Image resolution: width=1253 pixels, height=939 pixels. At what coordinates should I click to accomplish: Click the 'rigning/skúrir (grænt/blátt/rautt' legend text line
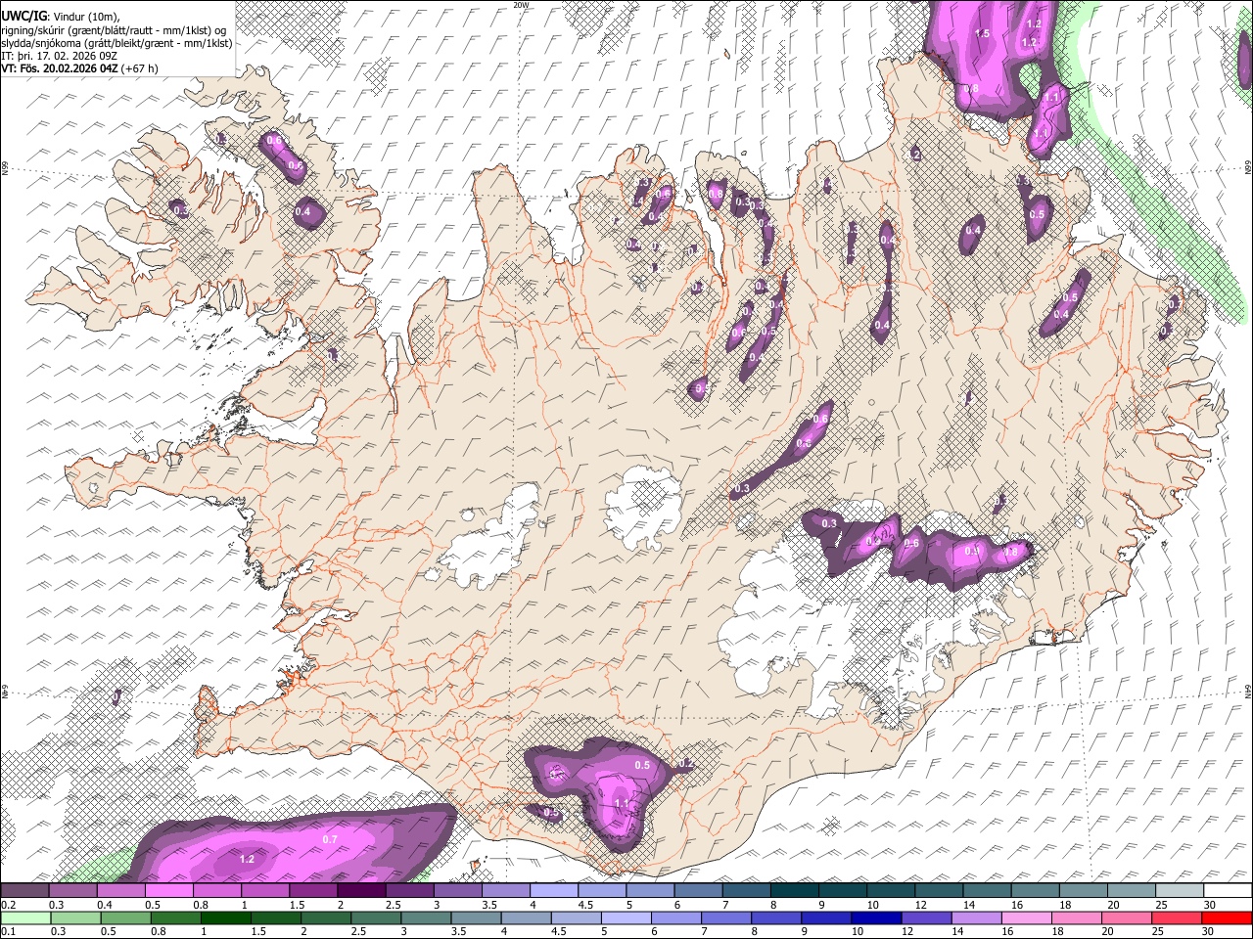click(x=114, y=29)
